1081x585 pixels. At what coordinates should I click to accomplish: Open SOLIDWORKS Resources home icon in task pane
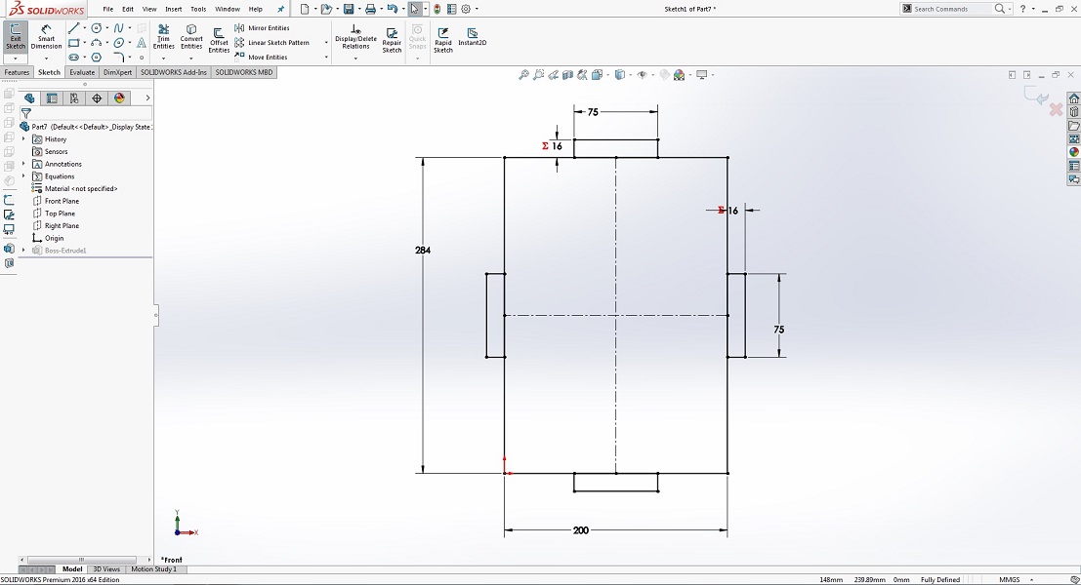pyautogui.click(x=1073, y=98)
